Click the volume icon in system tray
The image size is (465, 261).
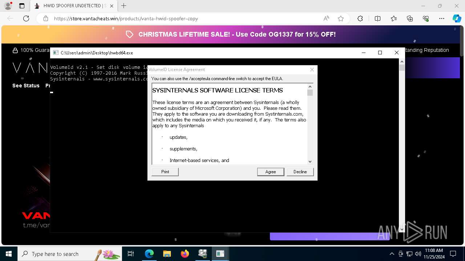(x=418, y=254)
